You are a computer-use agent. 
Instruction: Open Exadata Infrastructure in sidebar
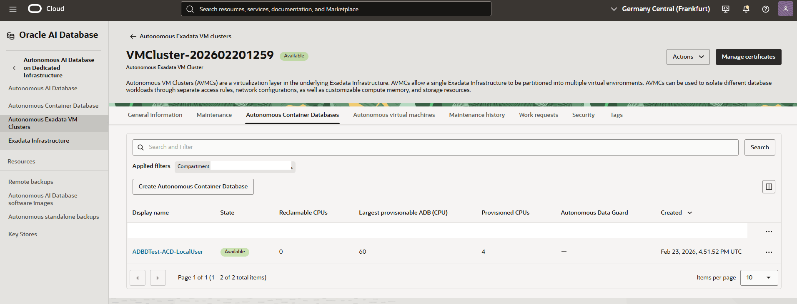coord(39,141)
